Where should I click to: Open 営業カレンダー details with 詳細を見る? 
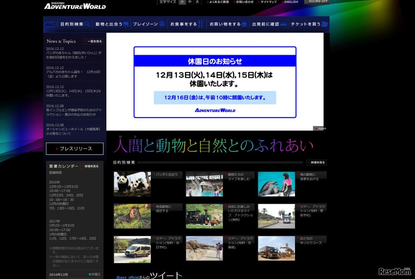90,166
